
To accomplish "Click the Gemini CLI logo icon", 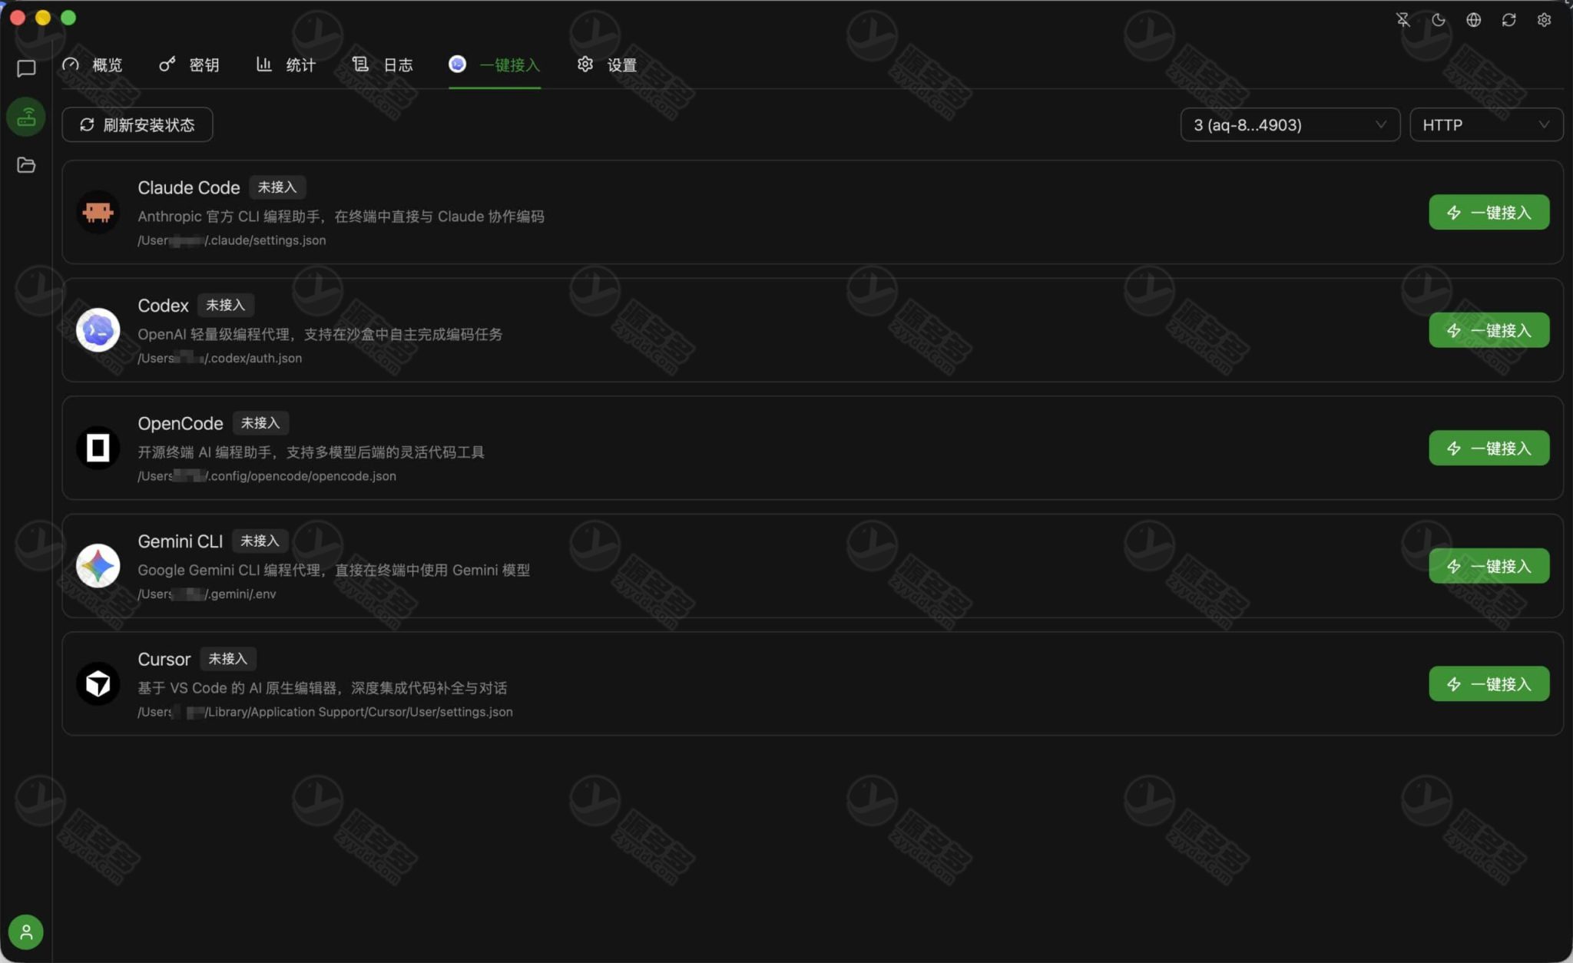I will (x=98, y=566).
